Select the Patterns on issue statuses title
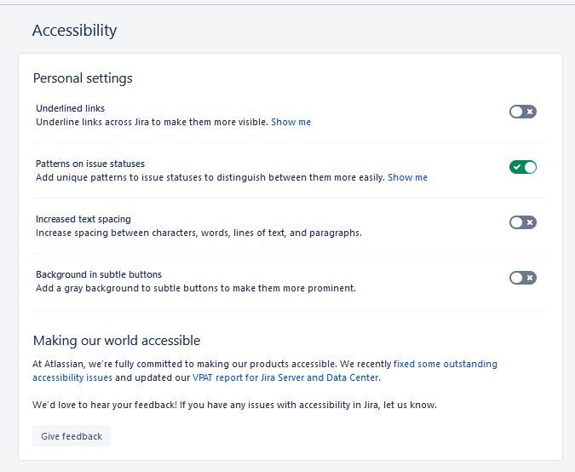The width and height of the screenshot is (575, 472). (x=90, y=164)
